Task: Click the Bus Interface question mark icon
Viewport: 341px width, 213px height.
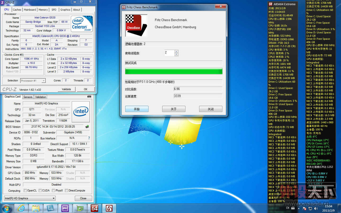Action: tap(89, 138)
